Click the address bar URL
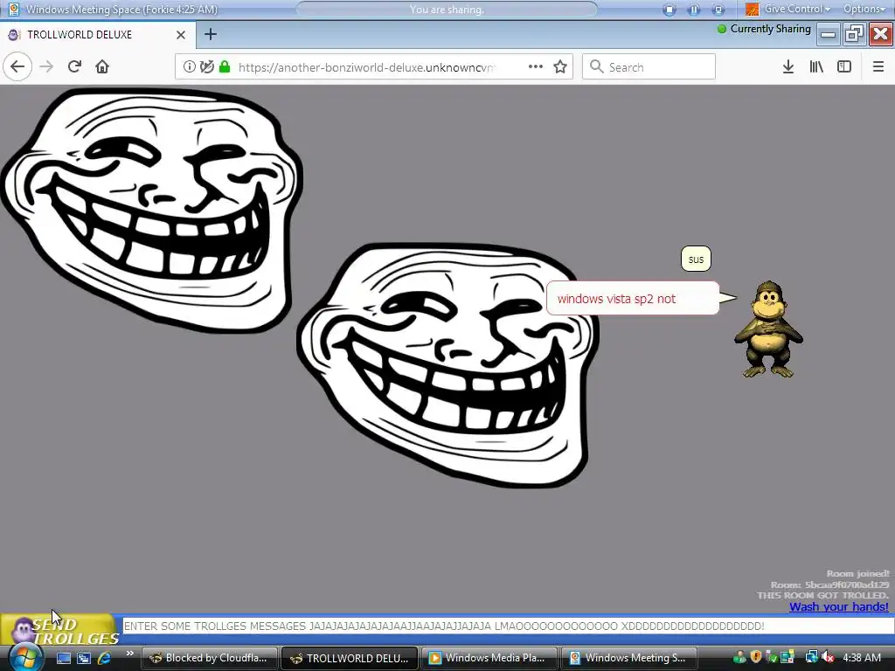 click(366, 67)
